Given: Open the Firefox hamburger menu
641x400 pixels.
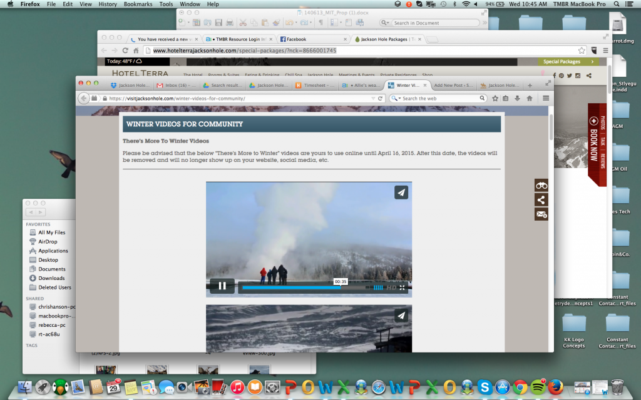Looking at the screenshot, I should tap(546, 98).
